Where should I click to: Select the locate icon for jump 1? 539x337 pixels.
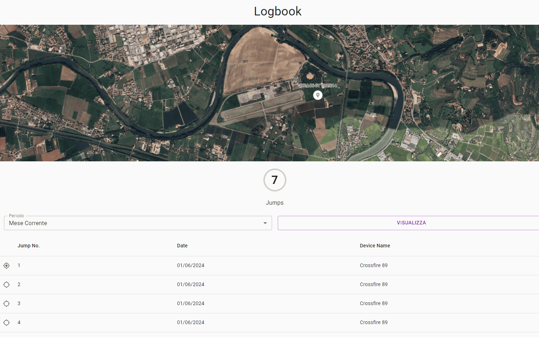pyautogui.click(x=6, y=266)
